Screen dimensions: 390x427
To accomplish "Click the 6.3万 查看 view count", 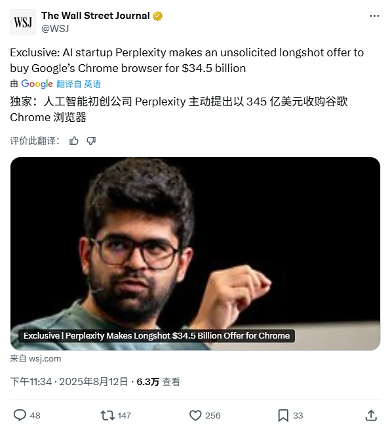I will click(x=158, y=382).
